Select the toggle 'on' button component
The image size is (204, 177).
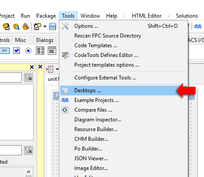pyautogui.click(x=4, y=51)
